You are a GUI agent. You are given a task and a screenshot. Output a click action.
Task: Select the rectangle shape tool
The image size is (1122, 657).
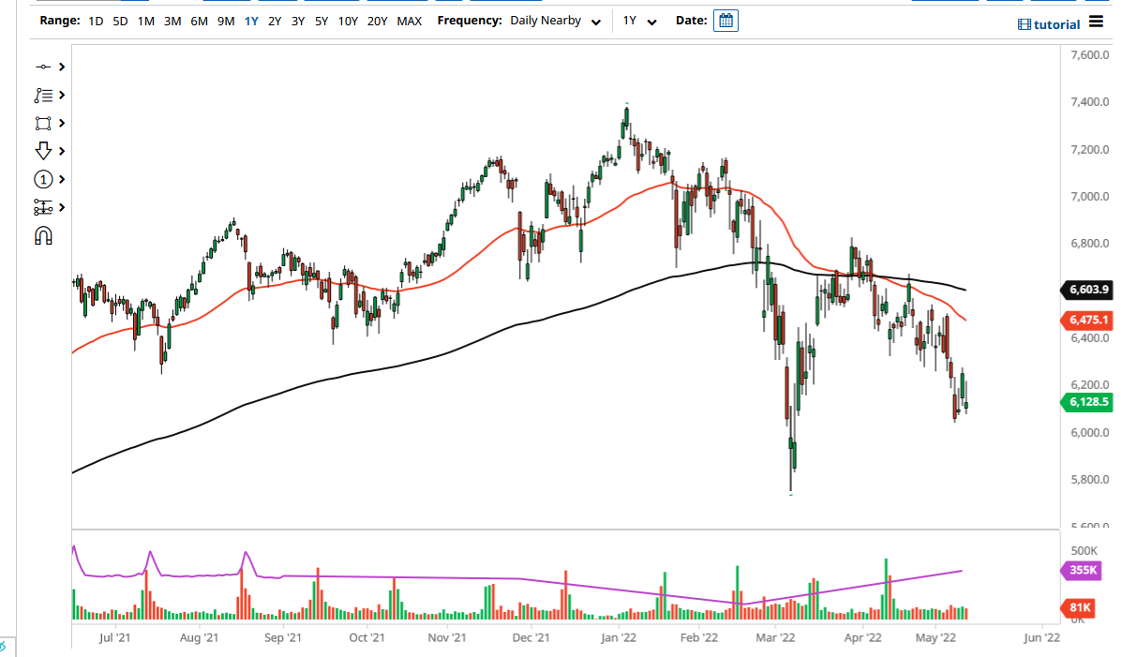pos(44,123)
